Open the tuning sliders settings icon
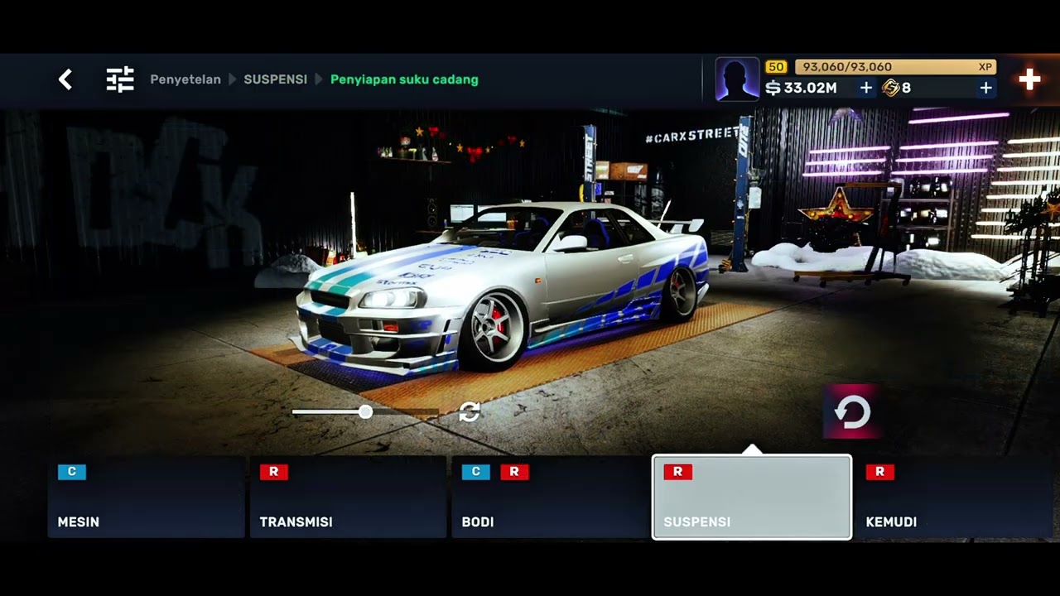Screen dimensions: 1060x596 120,79
